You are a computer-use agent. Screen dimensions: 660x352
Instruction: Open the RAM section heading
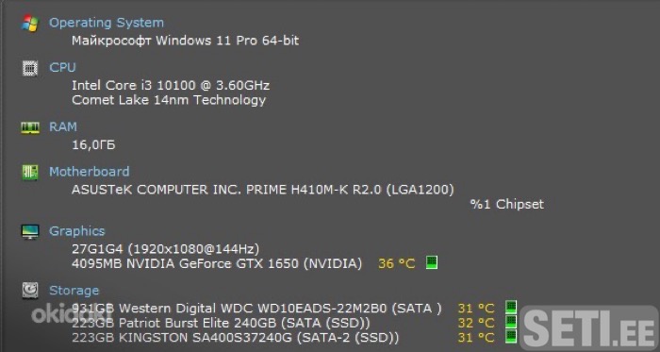pos(63,126)
